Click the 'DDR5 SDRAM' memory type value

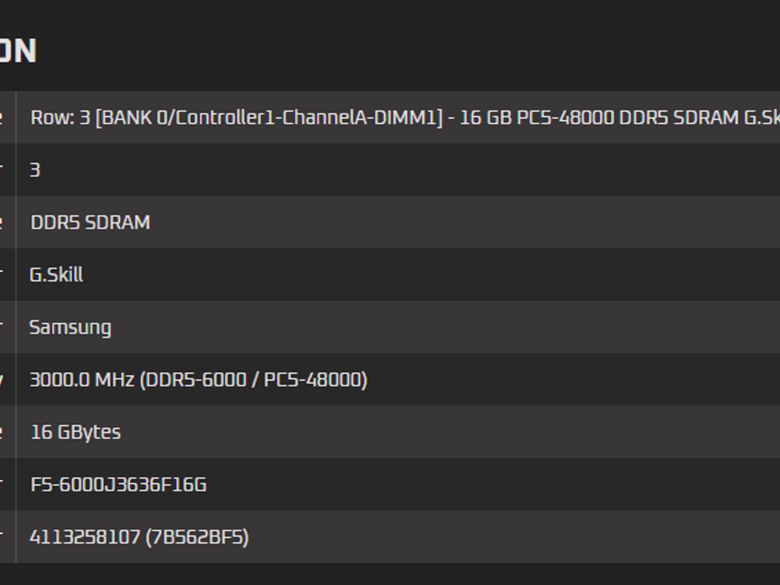pos(90,222)
